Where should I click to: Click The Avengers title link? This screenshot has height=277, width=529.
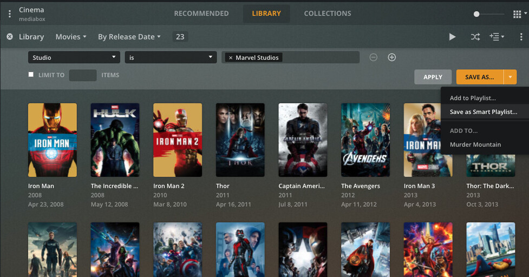coord(360,186)
